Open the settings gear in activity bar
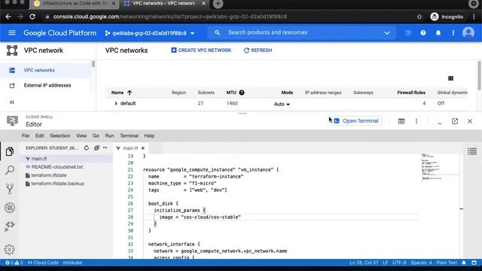 point(10,249)
